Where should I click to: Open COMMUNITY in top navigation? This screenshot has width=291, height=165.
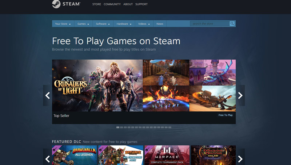112,4
